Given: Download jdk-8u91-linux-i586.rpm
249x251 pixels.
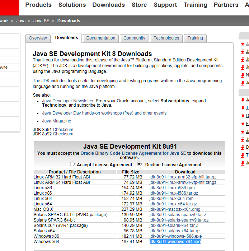Looking at the screenshot, I should pyautogui.click(x=172, y=188).
